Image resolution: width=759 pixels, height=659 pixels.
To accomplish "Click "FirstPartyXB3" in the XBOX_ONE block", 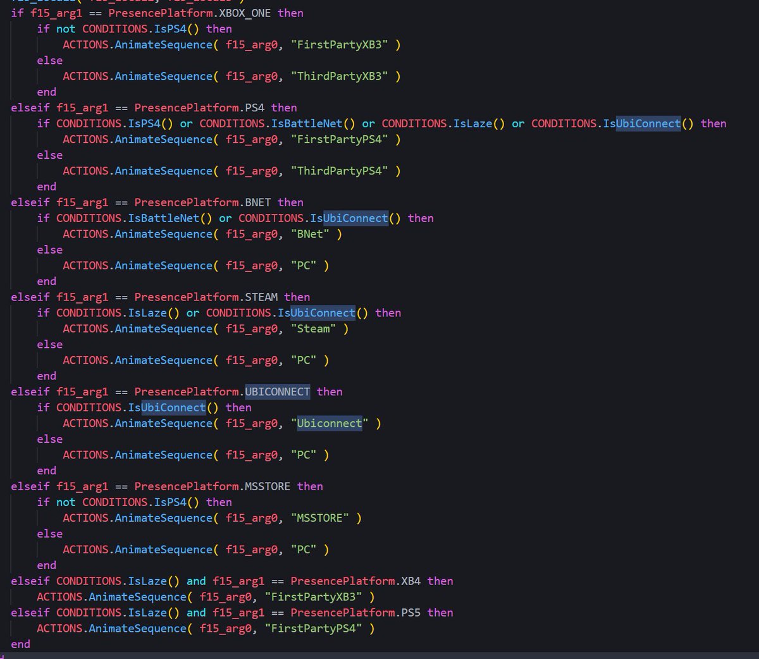I will pyautogui.click(x=340, y=44).
